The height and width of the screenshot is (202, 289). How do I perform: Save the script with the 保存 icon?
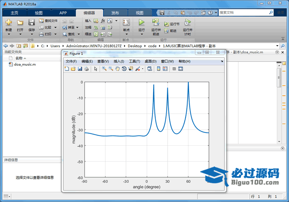point(32,22)
